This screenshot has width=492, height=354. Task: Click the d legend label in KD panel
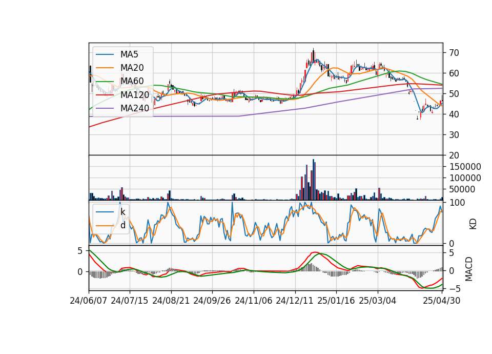(x=122, y=225)
